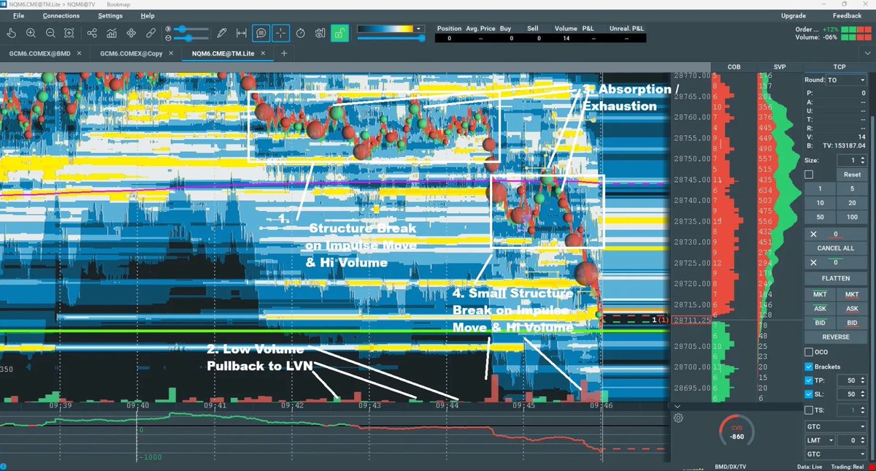This screenshot has width=876, height=471.
Task: Open the Size stepper dropdown arrow
Action: (x=861, y=160)
